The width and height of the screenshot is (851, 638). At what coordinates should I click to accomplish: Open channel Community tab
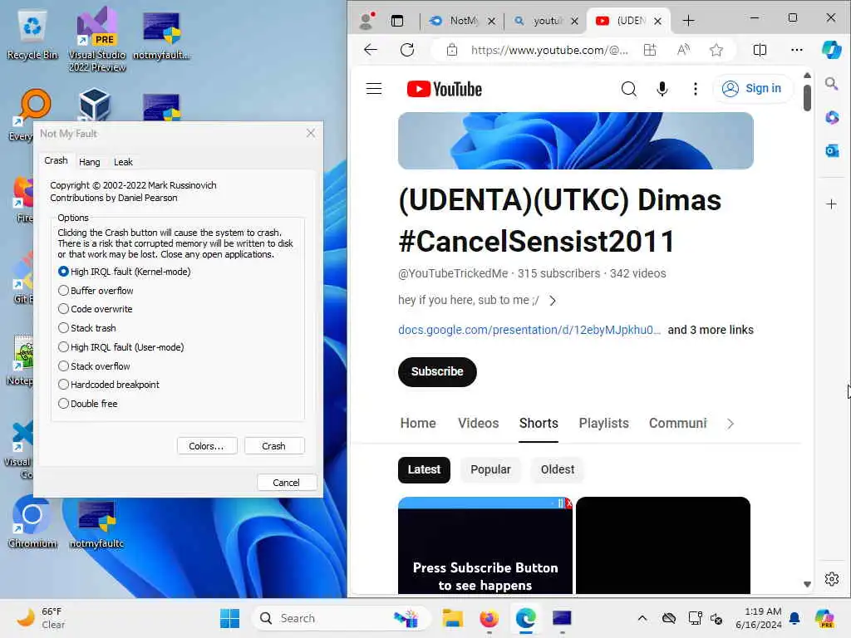tap(678, 423)
